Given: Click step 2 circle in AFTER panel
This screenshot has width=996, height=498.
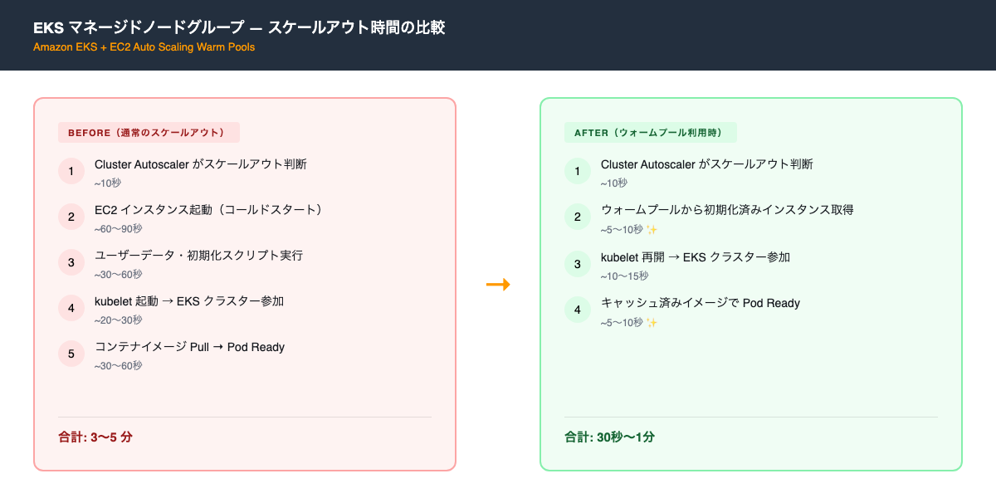Looking at the screenshot, I should click(578, 216).
